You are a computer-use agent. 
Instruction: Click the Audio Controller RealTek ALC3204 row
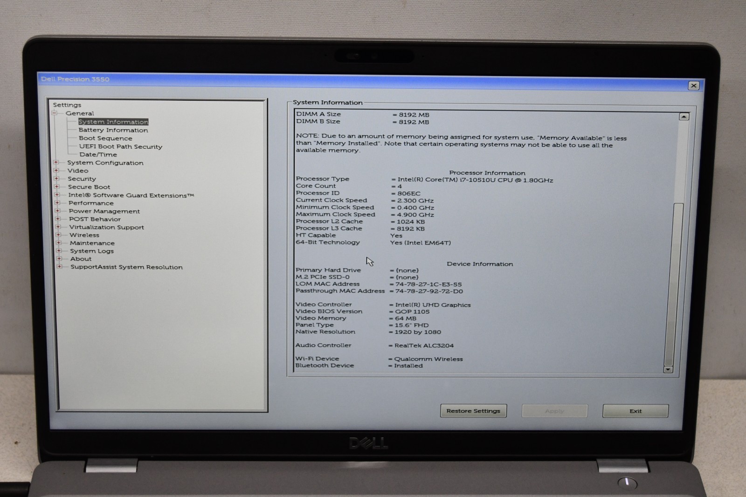(x=374, y=345)
